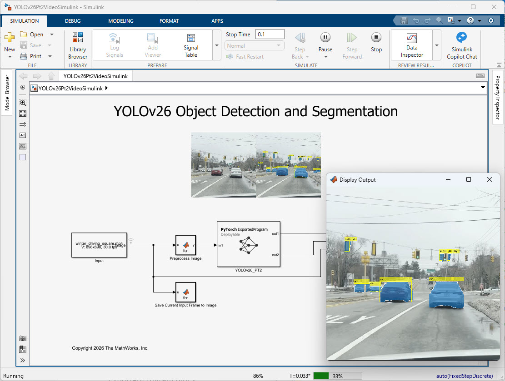Screen dimensions: 505x381
Task: Click the Running status text
Action: (13, 376)
